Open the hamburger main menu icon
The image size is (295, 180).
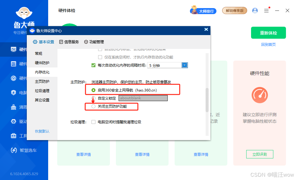coord(266,11)
